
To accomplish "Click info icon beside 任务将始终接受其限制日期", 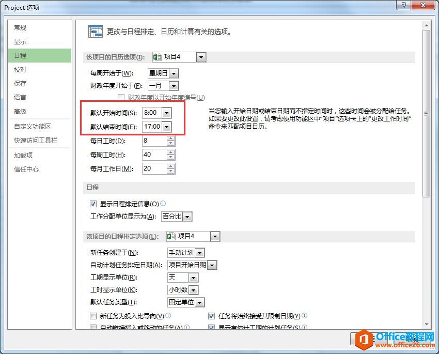I will (305, 316).
